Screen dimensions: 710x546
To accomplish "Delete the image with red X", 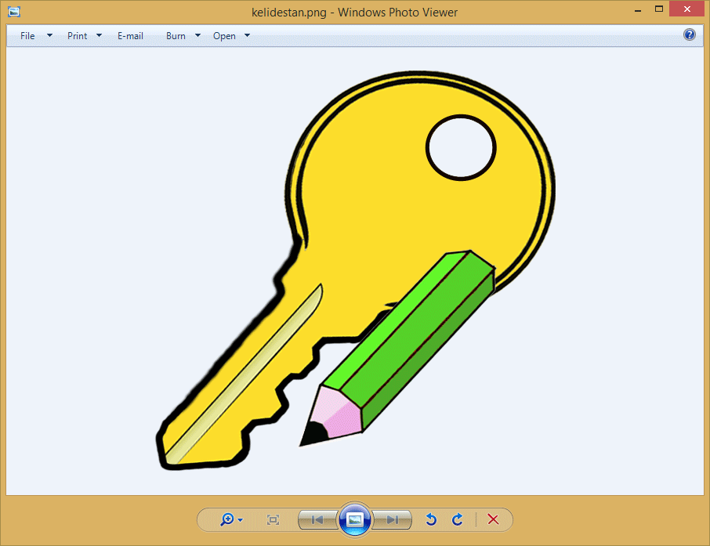I will tap(493, 519).
